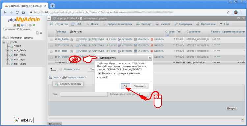
Task: Click the page settings gear top right
Action: point(239,18)
